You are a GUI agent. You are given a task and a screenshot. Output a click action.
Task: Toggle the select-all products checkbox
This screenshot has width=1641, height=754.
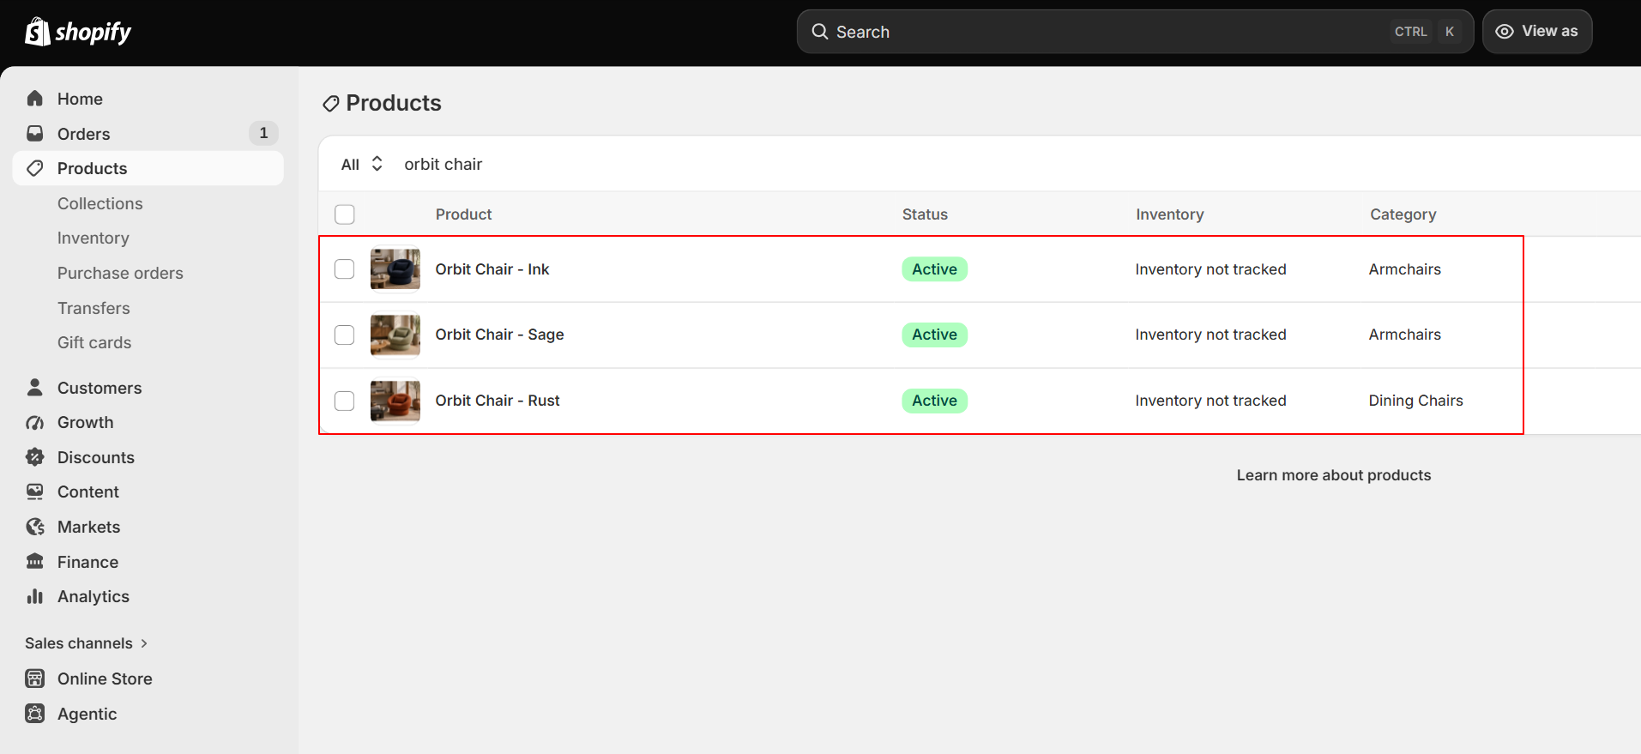click(345, 214)
